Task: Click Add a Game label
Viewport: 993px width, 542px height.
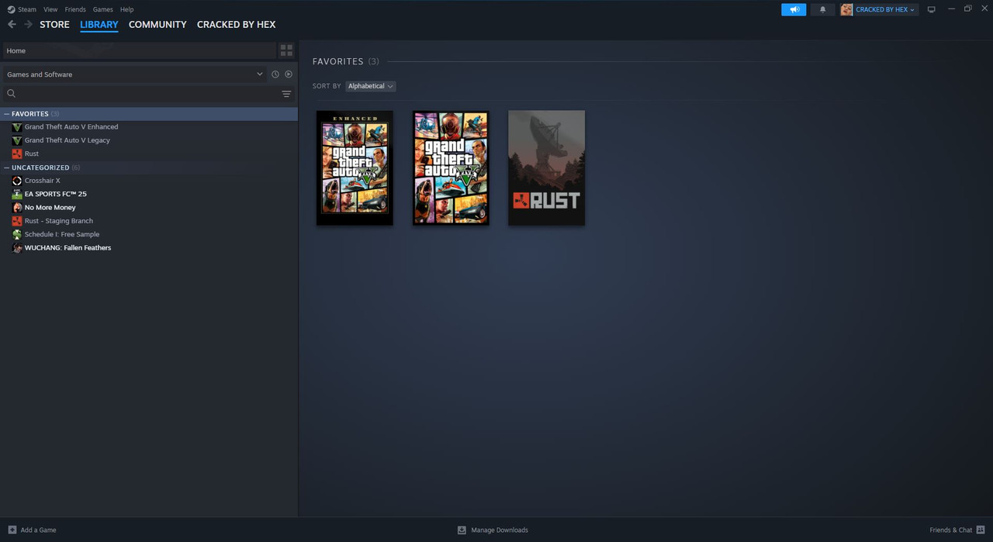Action: 38,530
